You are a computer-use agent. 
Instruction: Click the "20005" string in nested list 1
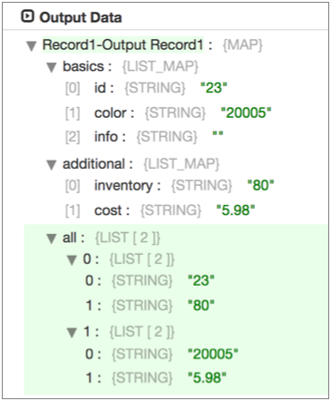(x=213, y=354)
